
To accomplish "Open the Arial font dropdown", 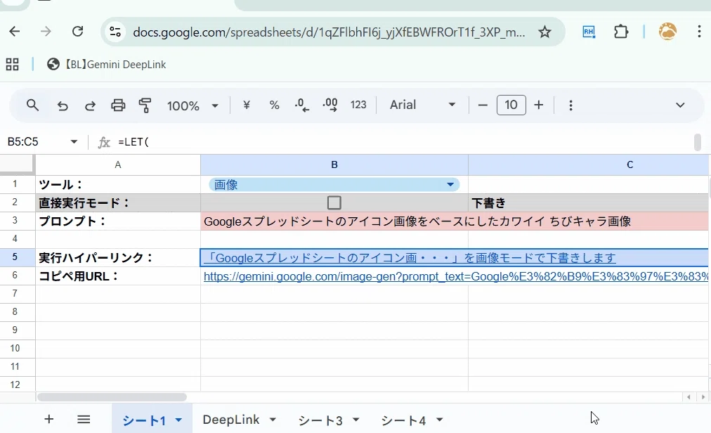I will click(x=422, y=105).
